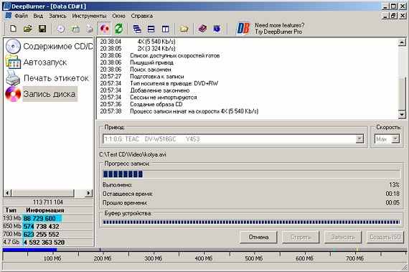
Task: Click the autorun toolbar icon next to CD icon
Action: 75,29
